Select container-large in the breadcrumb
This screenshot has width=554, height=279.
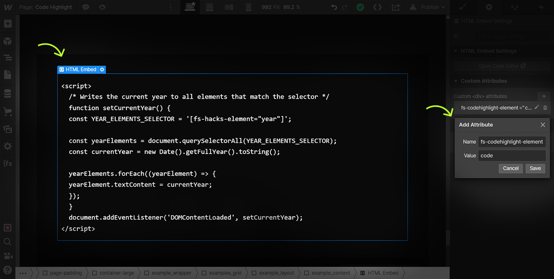[x=113, y=273]
